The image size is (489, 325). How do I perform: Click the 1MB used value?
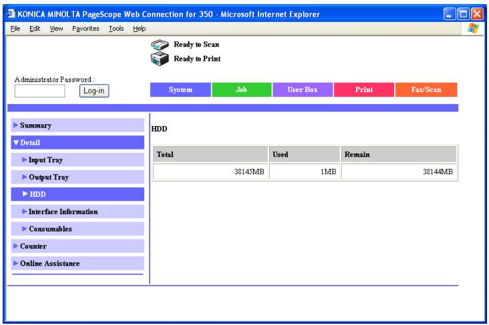point(329,172)
